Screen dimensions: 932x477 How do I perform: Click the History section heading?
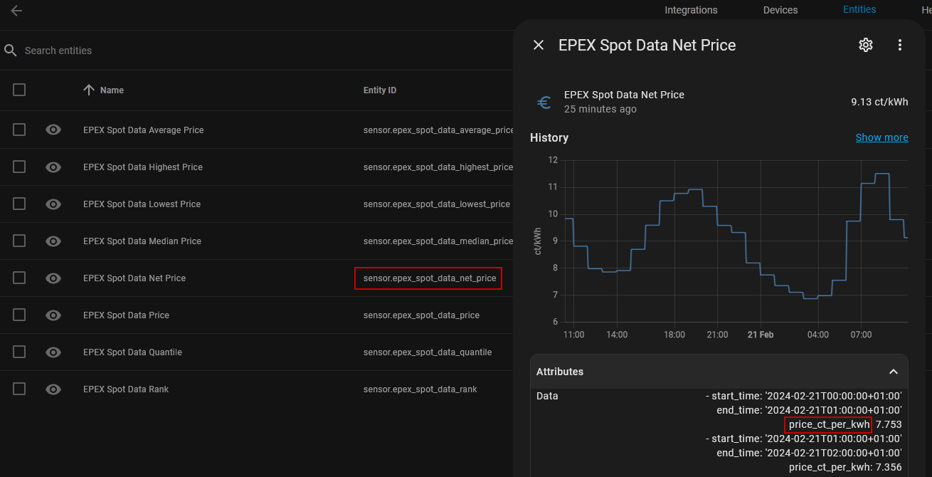(x=549, y=137)
